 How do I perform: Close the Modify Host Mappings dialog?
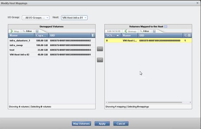pos(197,3)
